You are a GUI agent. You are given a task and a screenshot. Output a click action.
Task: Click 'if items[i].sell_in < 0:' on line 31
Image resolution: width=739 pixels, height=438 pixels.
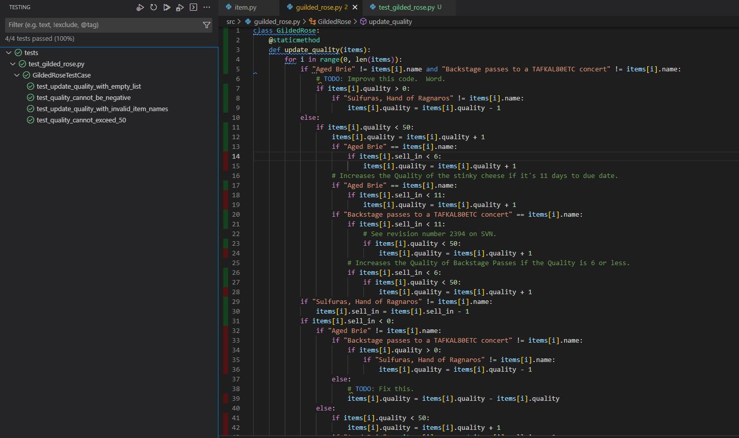pyautogui.click(x=347, y=321)
